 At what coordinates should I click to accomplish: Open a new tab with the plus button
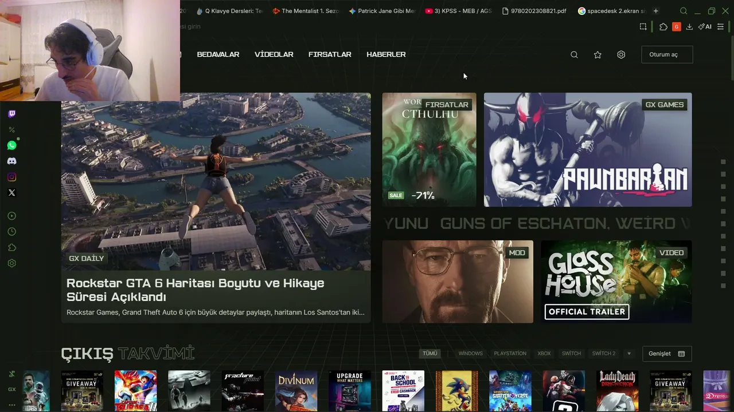(x=656, y=11)
